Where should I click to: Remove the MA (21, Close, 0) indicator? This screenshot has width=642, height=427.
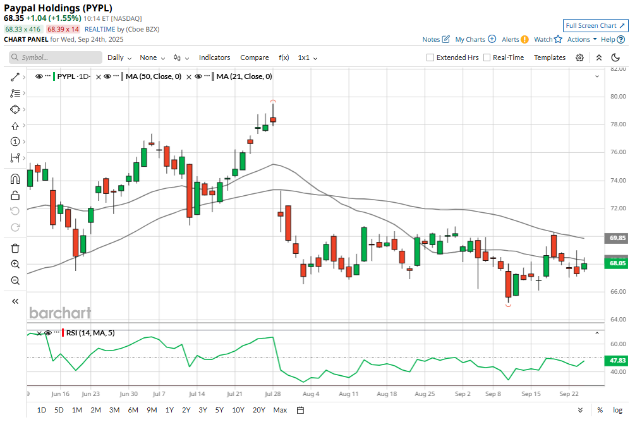pos(189,76)
